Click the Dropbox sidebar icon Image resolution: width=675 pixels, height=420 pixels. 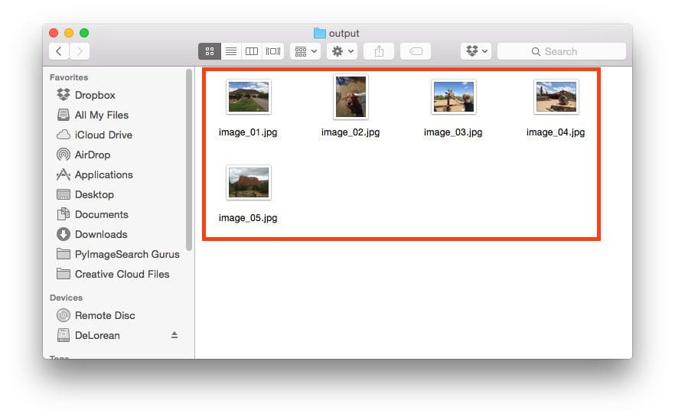tap(64, 95)
